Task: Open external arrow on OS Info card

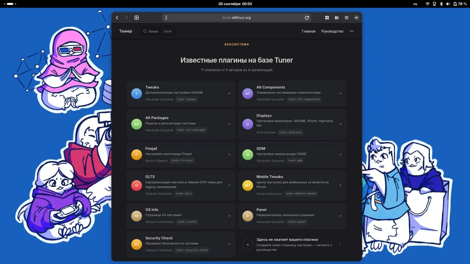Action: pyautogui.click(x=229, y=216)
